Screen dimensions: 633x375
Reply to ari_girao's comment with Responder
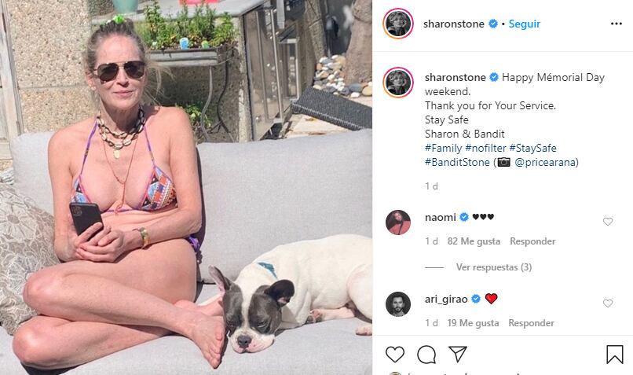point(531,323)
